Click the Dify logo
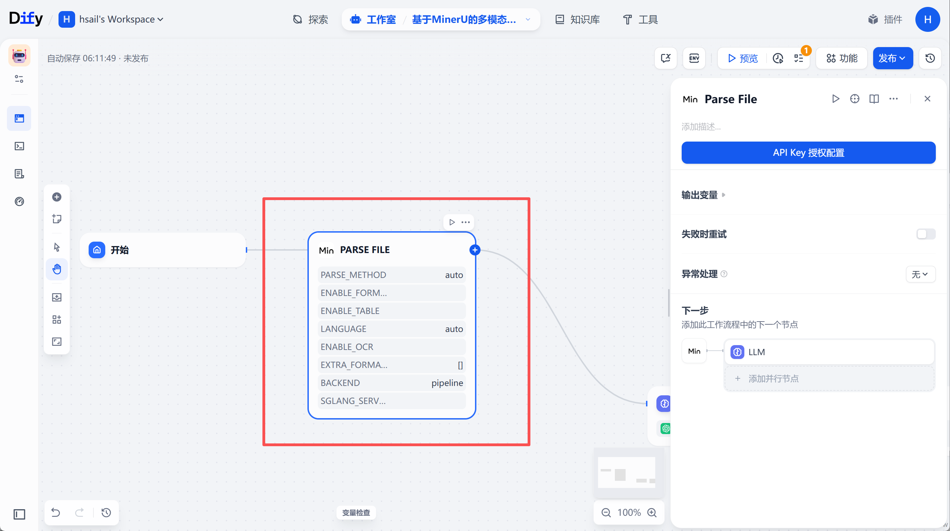The height and width of the screenshot is (531, 950). pyautogui.click(x=26, y=18)
